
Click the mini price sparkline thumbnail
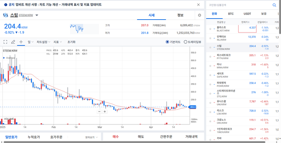pyautogui.click(x=84, y=29)
